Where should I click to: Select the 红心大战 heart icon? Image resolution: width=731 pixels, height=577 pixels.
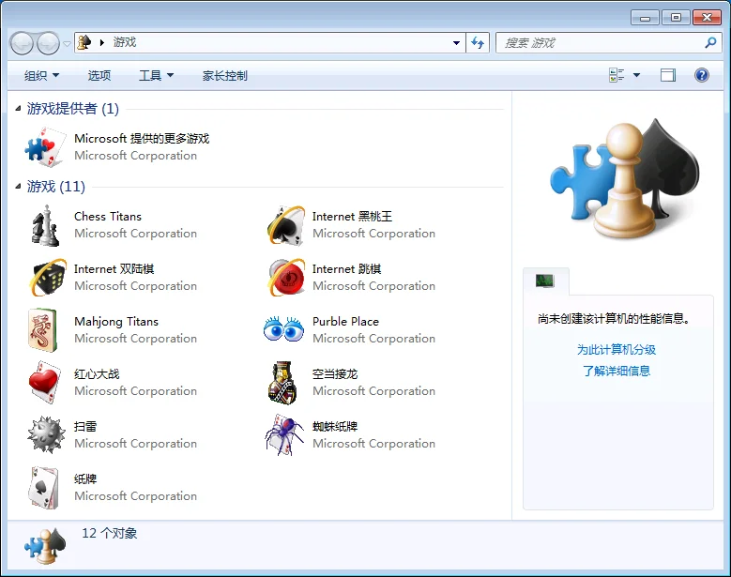[x=44, y=383]
